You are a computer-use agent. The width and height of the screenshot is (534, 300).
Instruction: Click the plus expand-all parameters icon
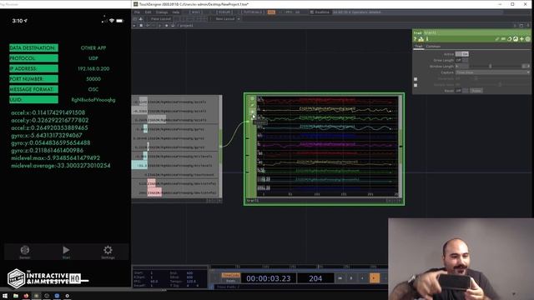(521, 39)
